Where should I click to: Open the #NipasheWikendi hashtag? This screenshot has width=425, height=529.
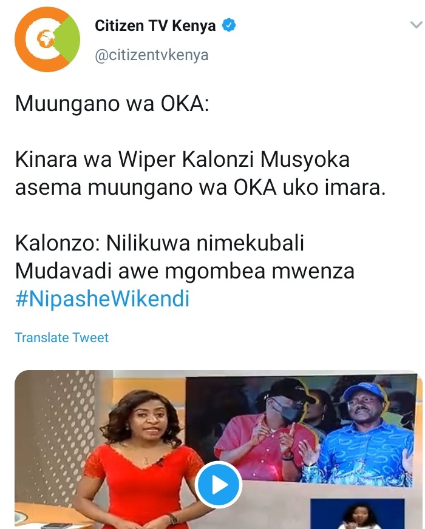click(102, 298)
